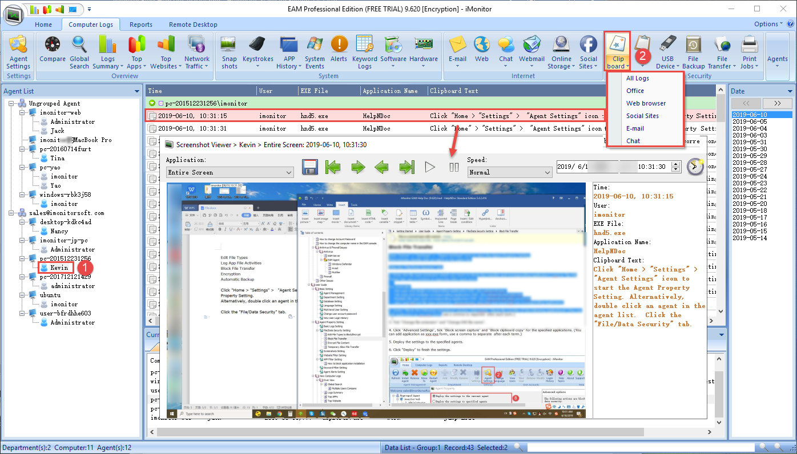Viewport: 797px width, 454px height.
Task: Save the screenshot with the floppy icon
Action: 309,167
